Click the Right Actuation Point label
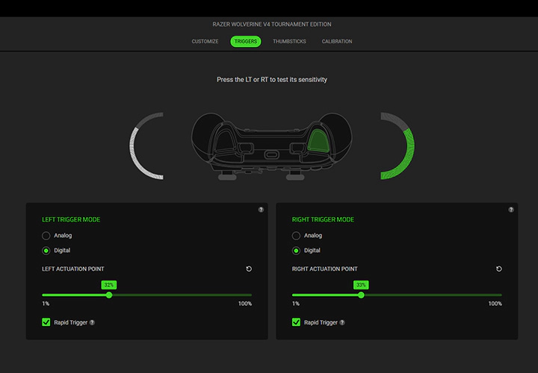538x373 pixels. point(324,269)
